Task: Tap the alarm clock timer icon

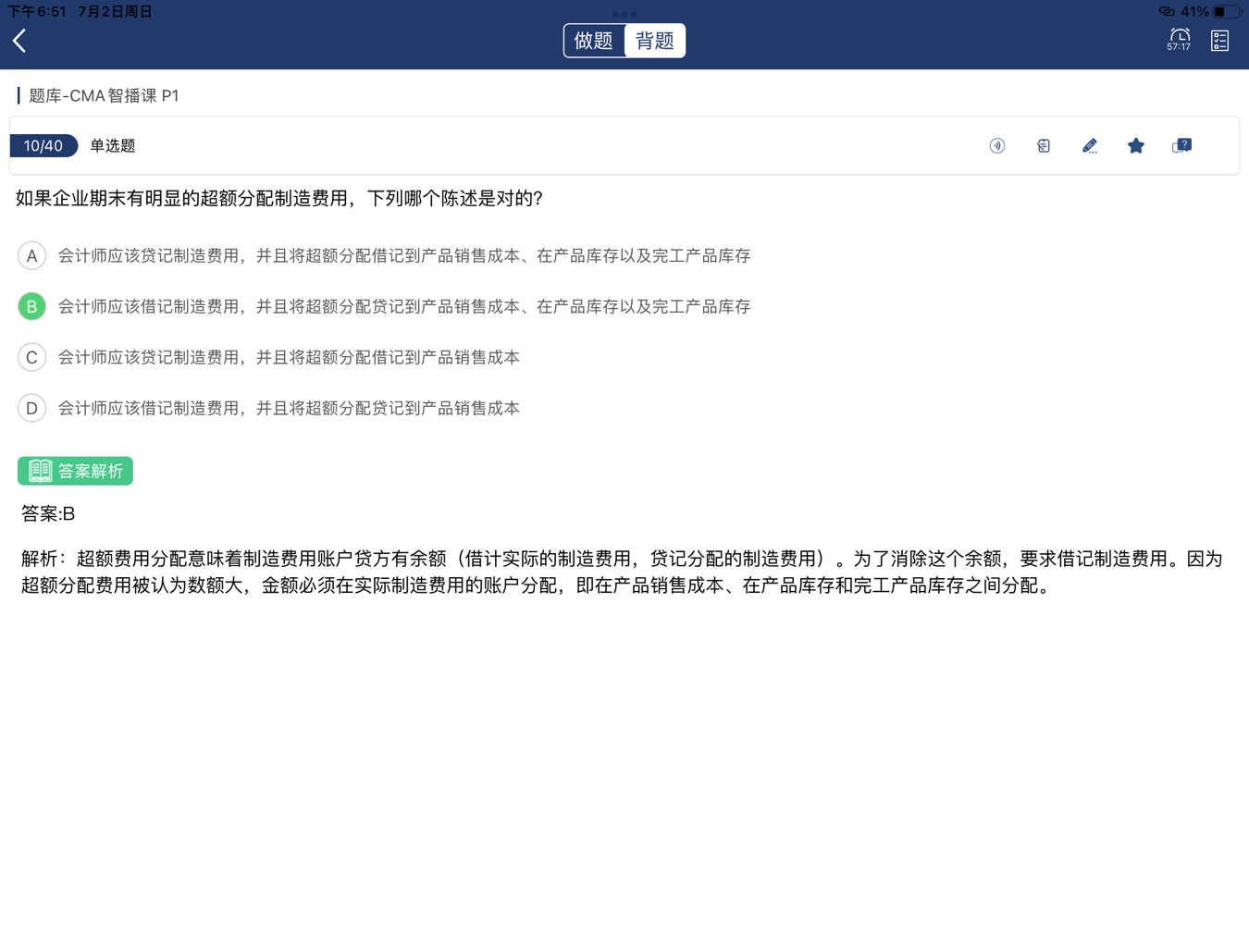Action: pos(1179,40)
